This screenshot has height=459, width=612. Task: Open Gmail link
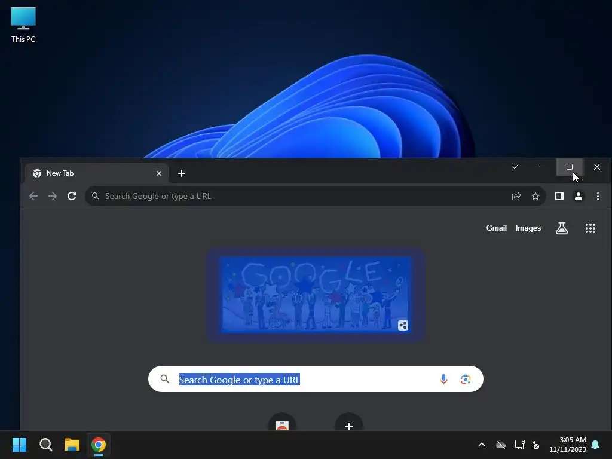(496, 228)
